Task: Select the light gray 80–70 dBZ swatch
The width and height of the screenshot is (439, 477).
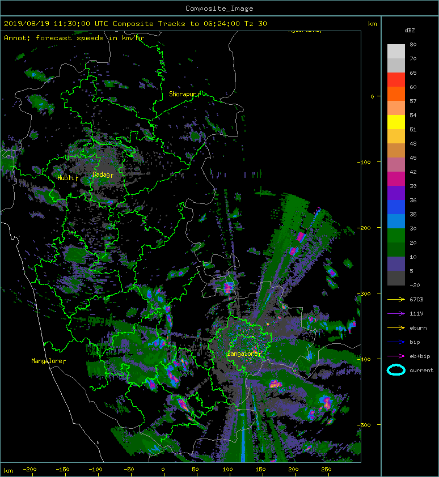Action: [396, 51]
